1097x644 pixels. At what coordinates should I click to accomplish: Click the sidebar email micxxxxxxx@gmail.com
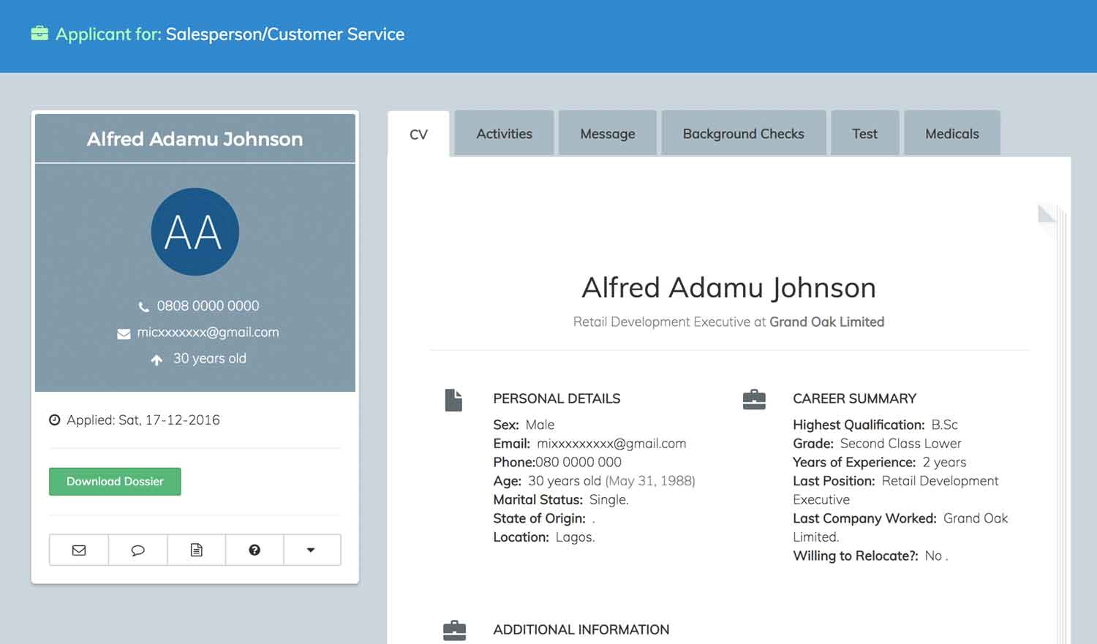click(208, 333)
